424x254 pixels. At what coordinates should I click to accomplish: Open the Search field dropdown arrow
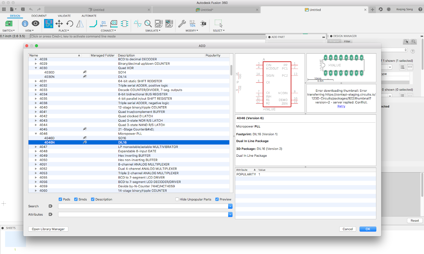coord(230,206)
